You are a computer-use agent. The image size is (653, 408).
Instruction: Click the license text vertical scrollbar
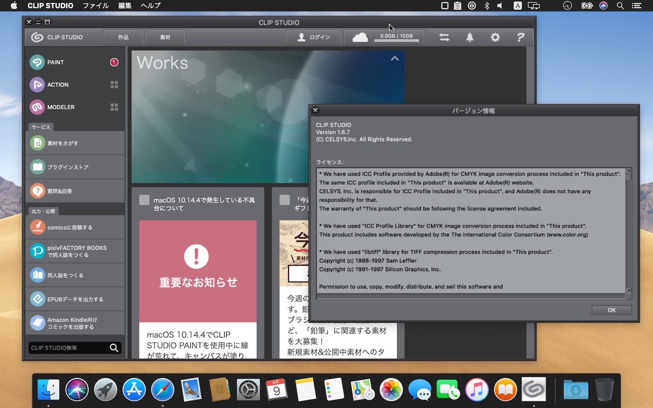click(x=629, y=230)
